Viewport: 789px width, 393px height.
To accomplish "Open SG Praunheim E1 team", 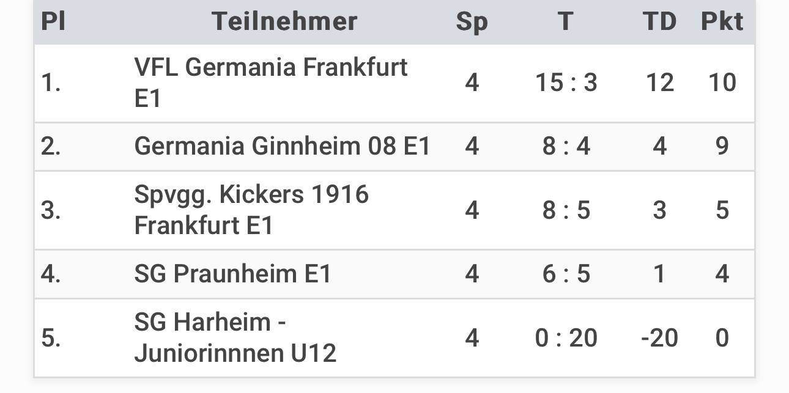I will 232,273.
